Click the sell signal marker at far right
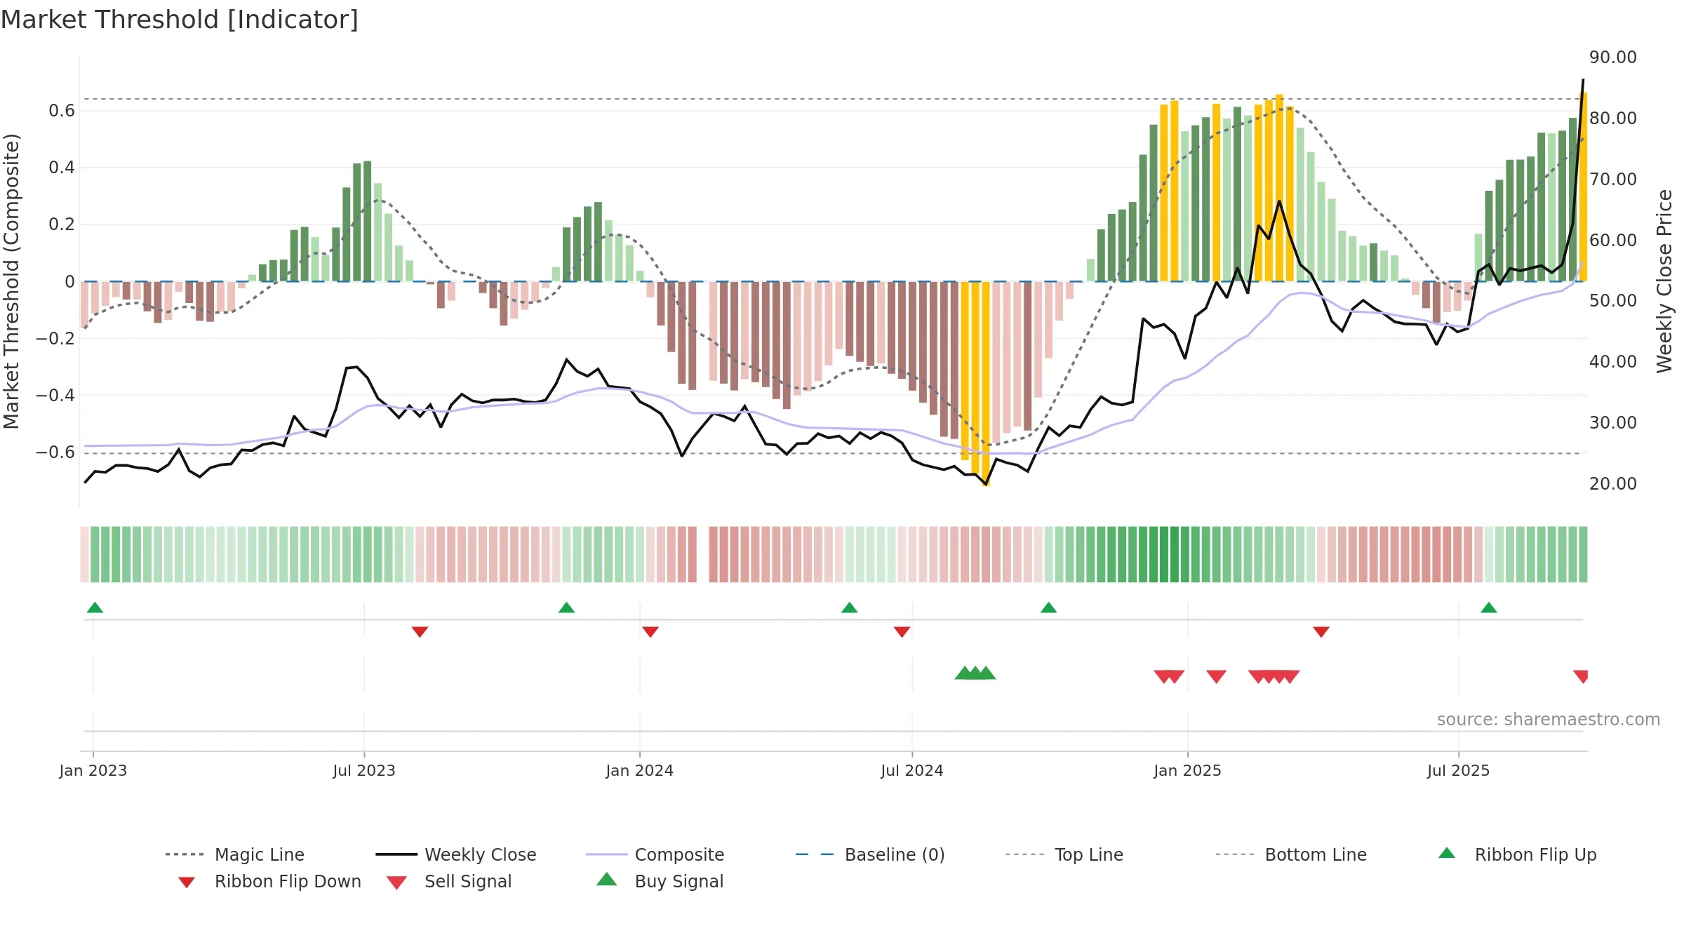 tap(1581, 676)
